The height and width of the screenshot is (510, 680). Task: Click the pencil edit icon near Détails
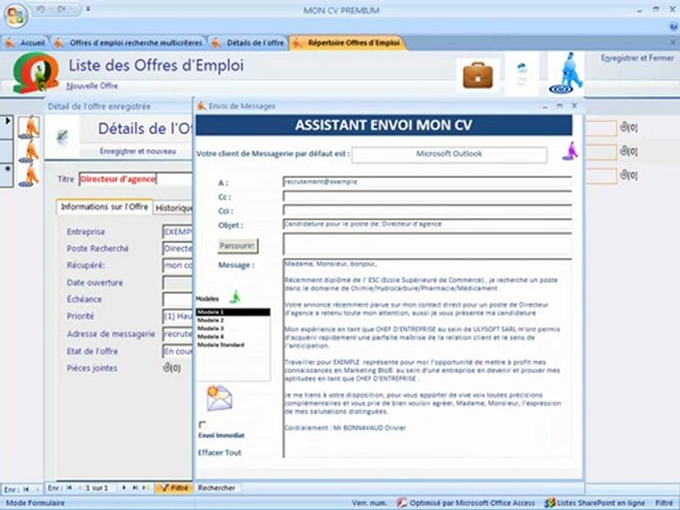62,136
